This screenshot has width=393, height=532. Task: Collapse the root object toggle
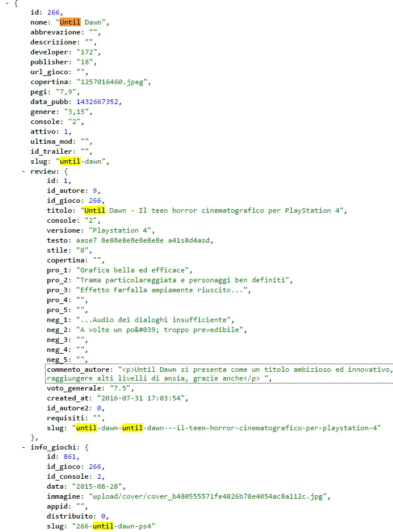tap(7, 3)
